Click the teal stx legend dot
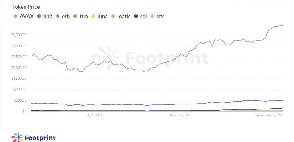The width and height of the screenshot is (294, 142). coord(152,16)
